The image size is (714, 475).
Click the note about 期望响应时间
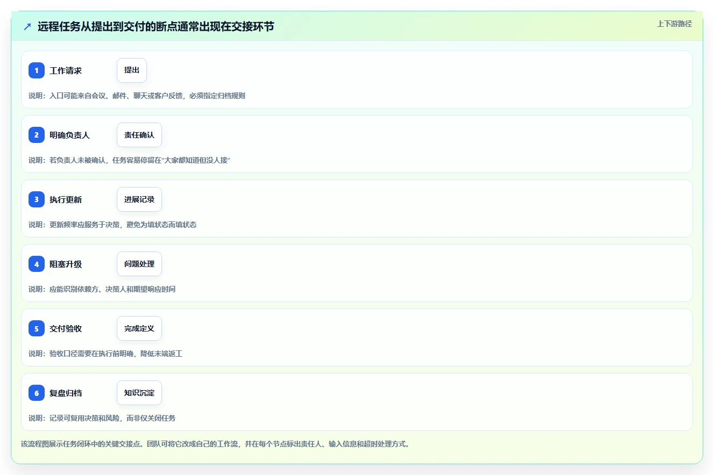coord(102,289)
